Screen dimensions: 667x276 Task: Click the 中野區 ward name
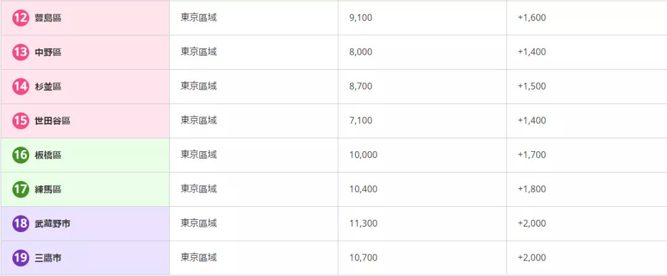(x=48, y=52)
